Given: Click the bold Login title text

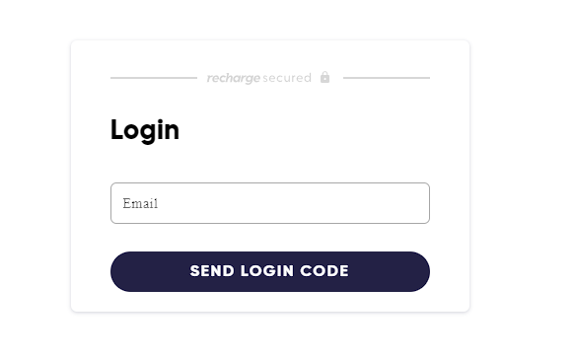Looking at the screenshot, I should (145, 131).
